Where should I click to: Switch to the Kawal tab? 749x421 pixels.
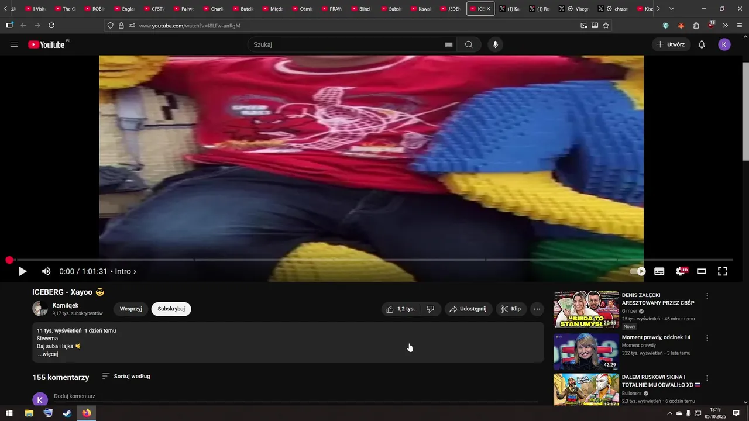(421, 9)
